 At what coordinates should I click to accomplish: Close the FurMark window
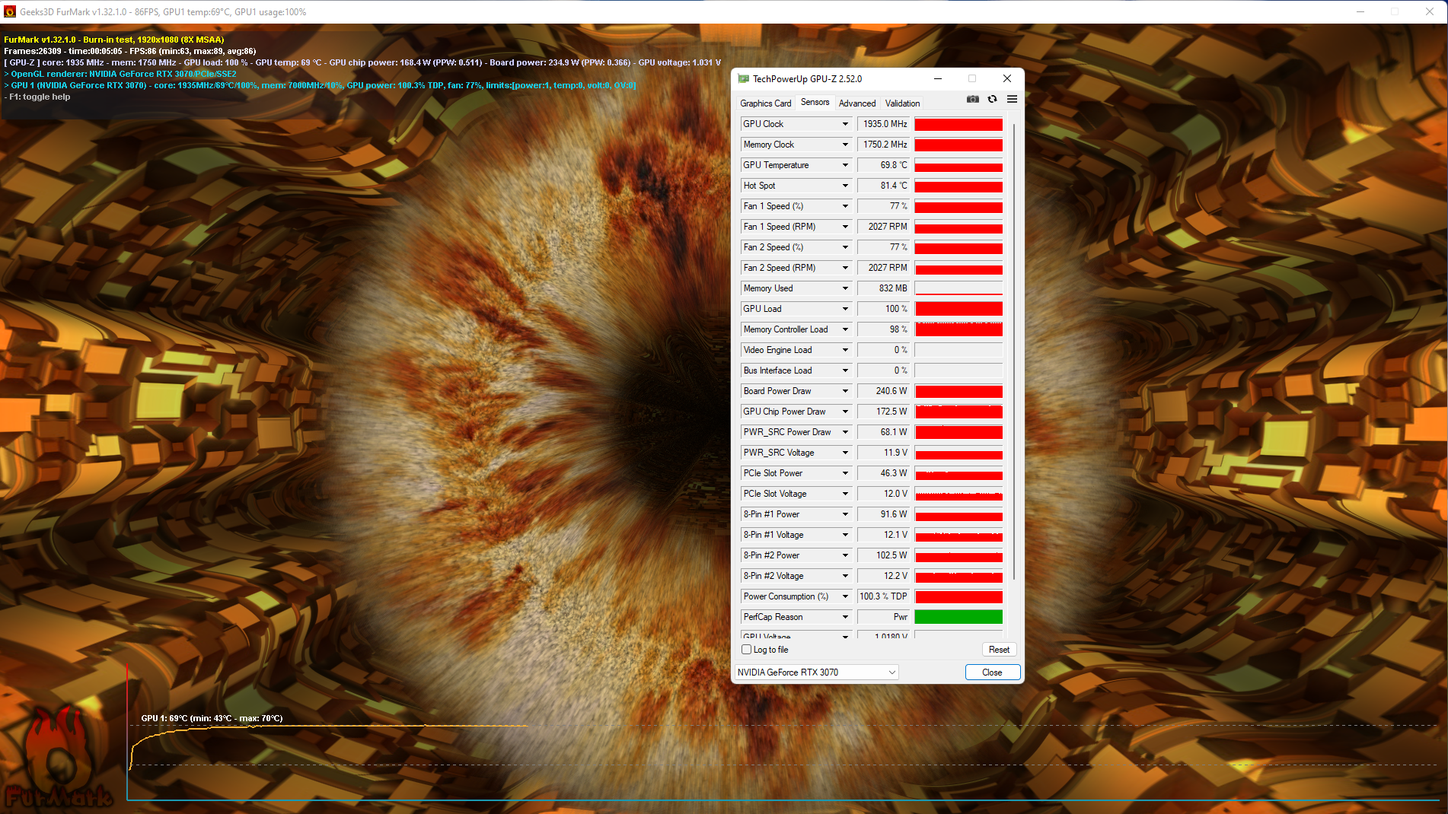click(x=1430, y=11)
